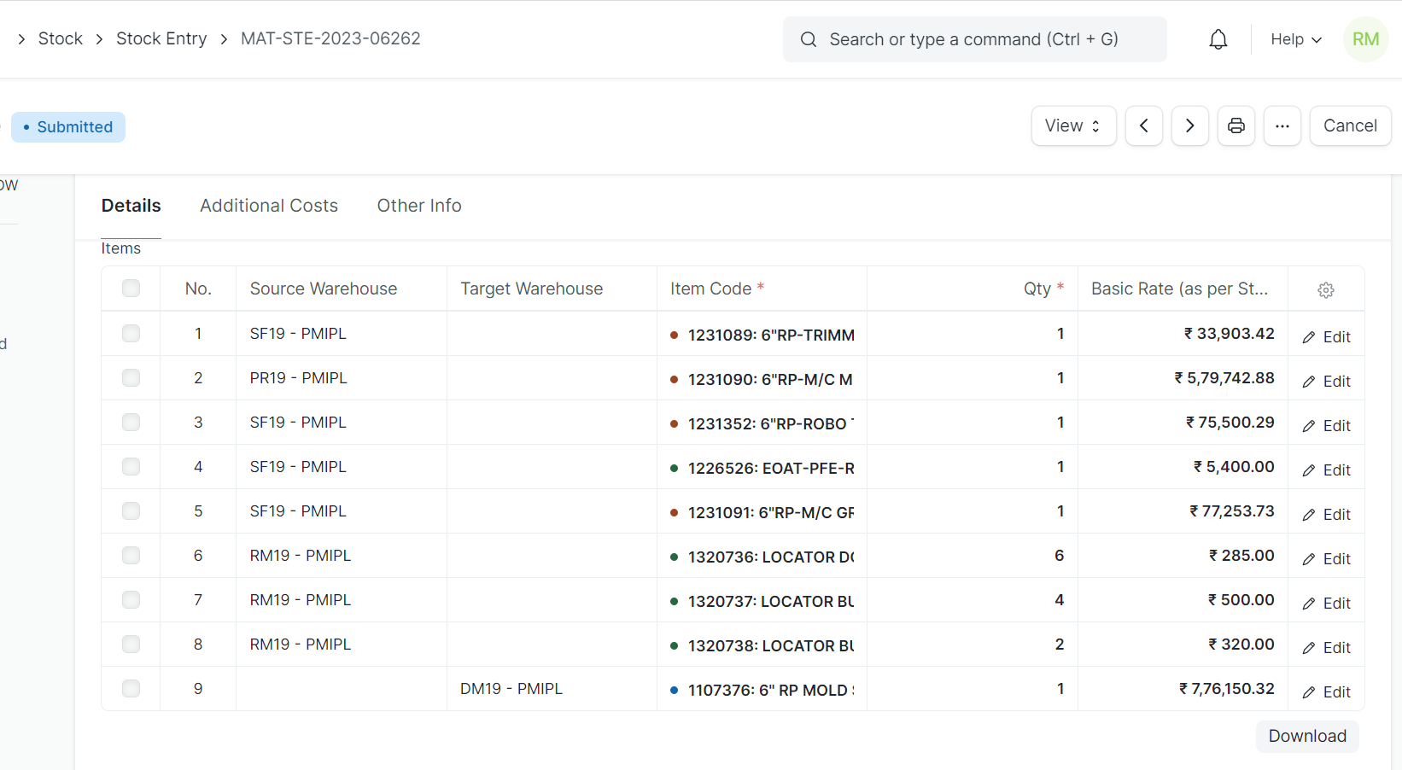Click the Cancel button

click(x=1350, y=125)
